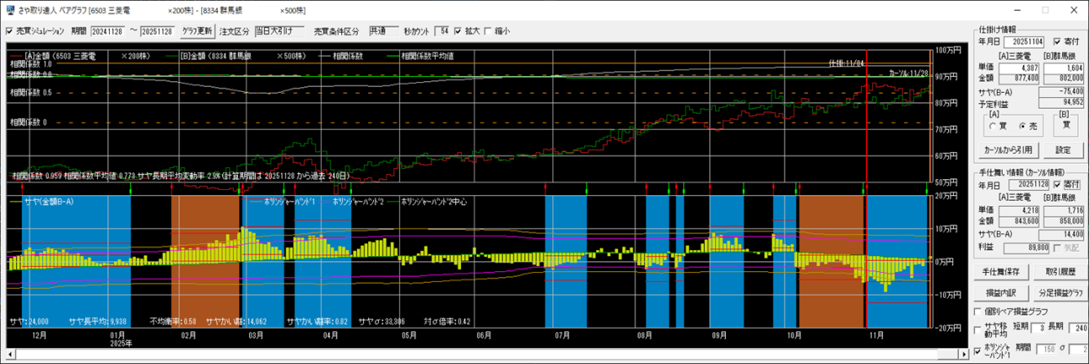The image size is (1089, 364).
Task: Select the 売 radio button for [A]
Action: click(1021, 126)
